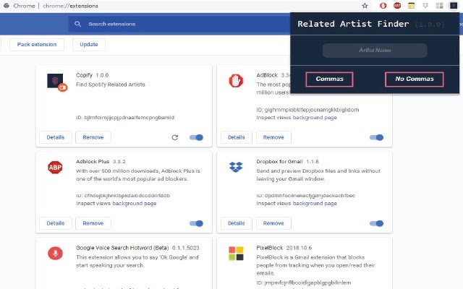Open Dropbox for Gmail background page link

pos(315,204)
